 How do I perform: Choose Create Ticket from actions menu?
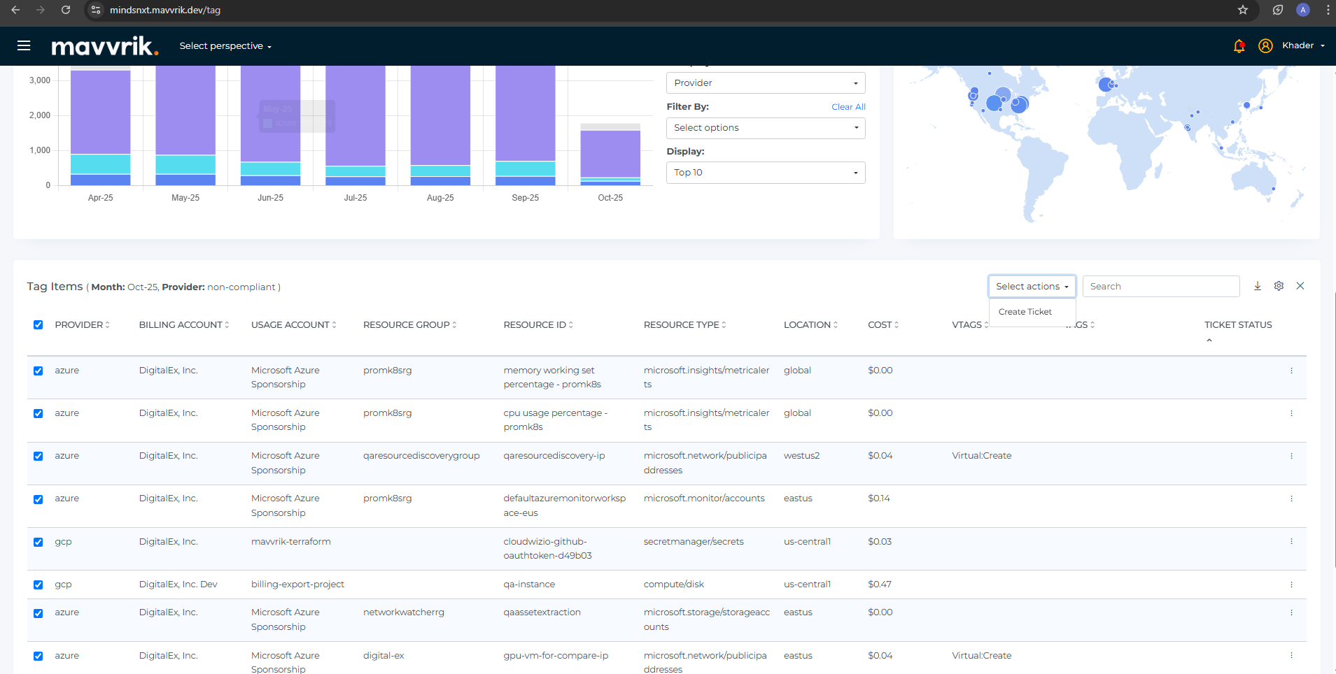pos(1025,312)
